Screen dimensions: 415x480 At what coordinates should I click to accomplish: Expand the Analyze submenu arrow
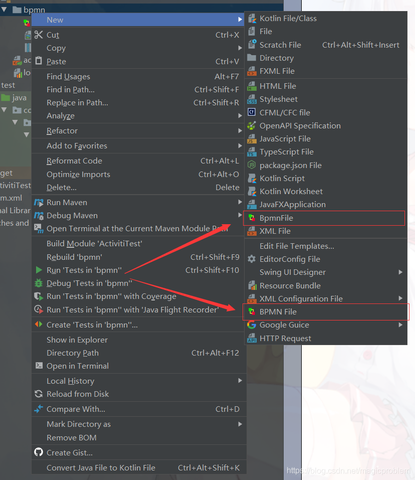click(x=240, y=116)
